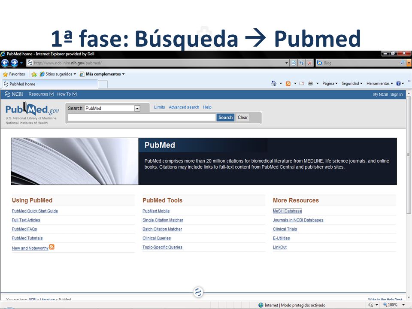The width and height of the screenshot is (412, 309).
Task: Open LinkOut link
Action: 279,247
